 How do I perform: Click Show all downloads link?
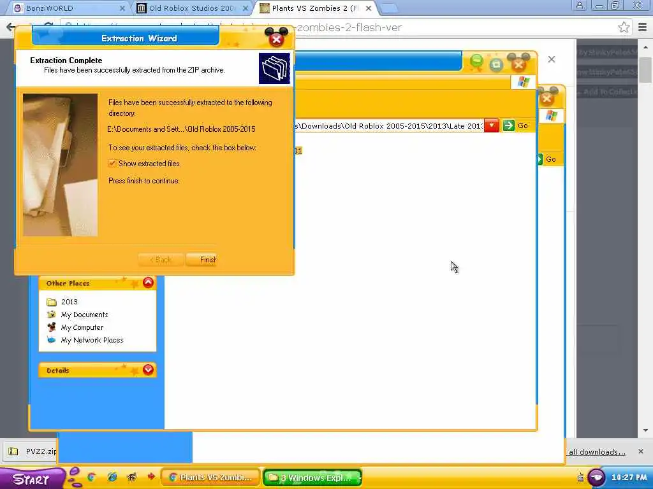pos(597,452)
